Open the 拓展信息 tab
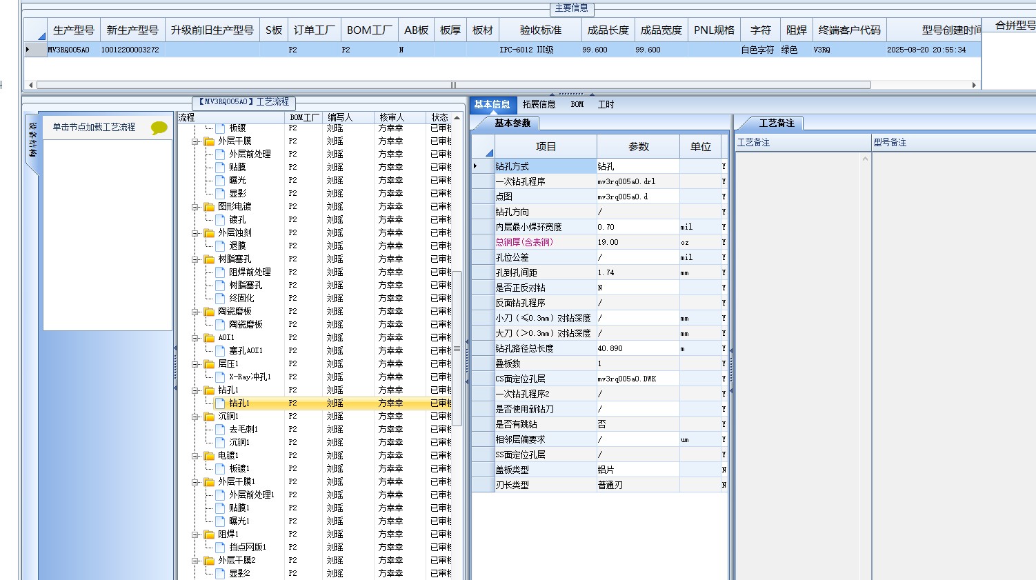The image size is (1036, 580). tap(539, 105)
